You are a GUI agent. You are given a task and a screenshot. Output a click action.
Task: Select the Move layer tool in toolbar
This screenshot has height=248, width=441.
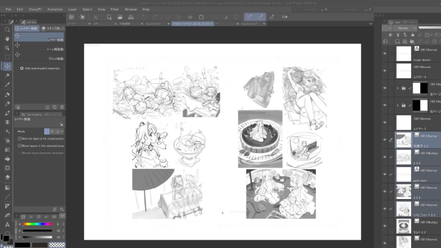point(7,66)
